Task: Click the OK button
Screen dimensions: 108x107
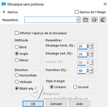Action: 33,104
